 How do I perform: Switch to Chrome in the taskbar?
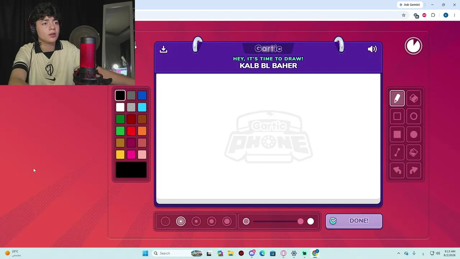coord(315,253)
